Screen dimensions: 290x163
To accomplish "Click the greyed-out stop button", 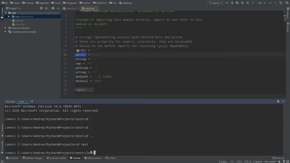I will click(253, 3).
